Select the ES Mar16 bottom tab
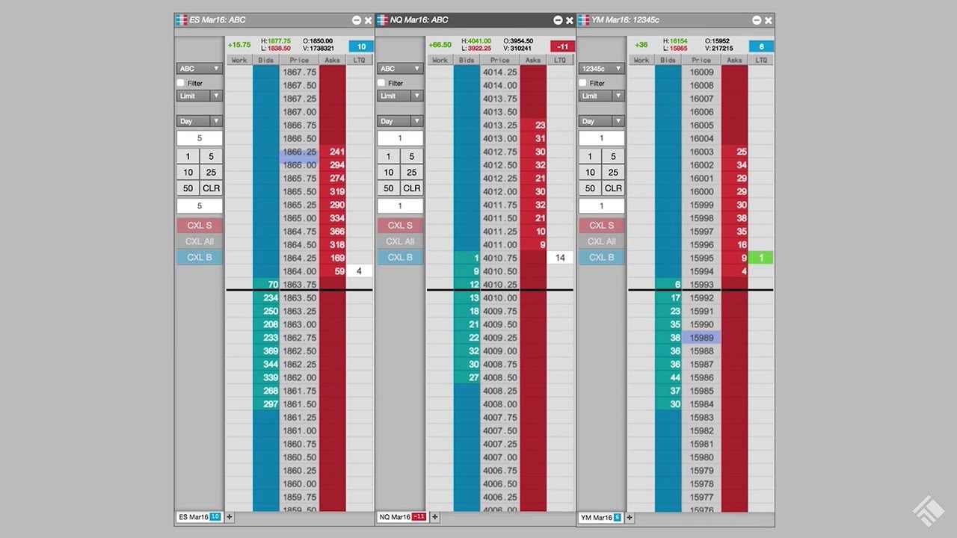 pos(199,517)
